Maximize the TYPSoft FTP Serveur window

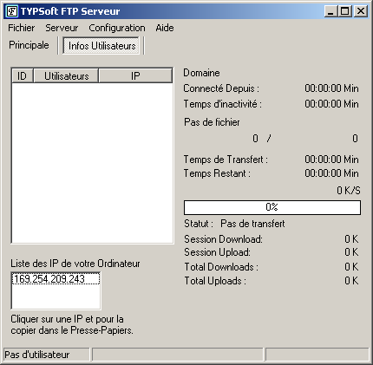pos(344,11)
